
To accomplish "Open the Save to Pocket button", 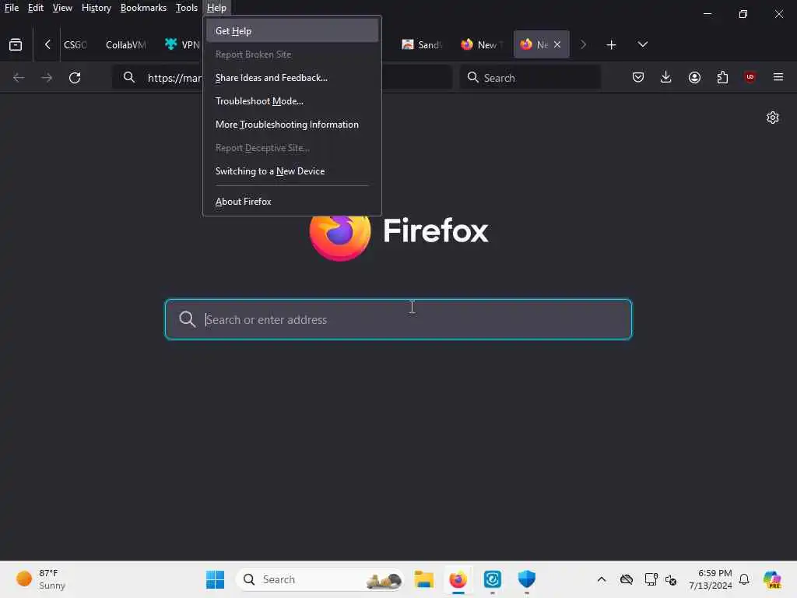I will pos(638,77).
